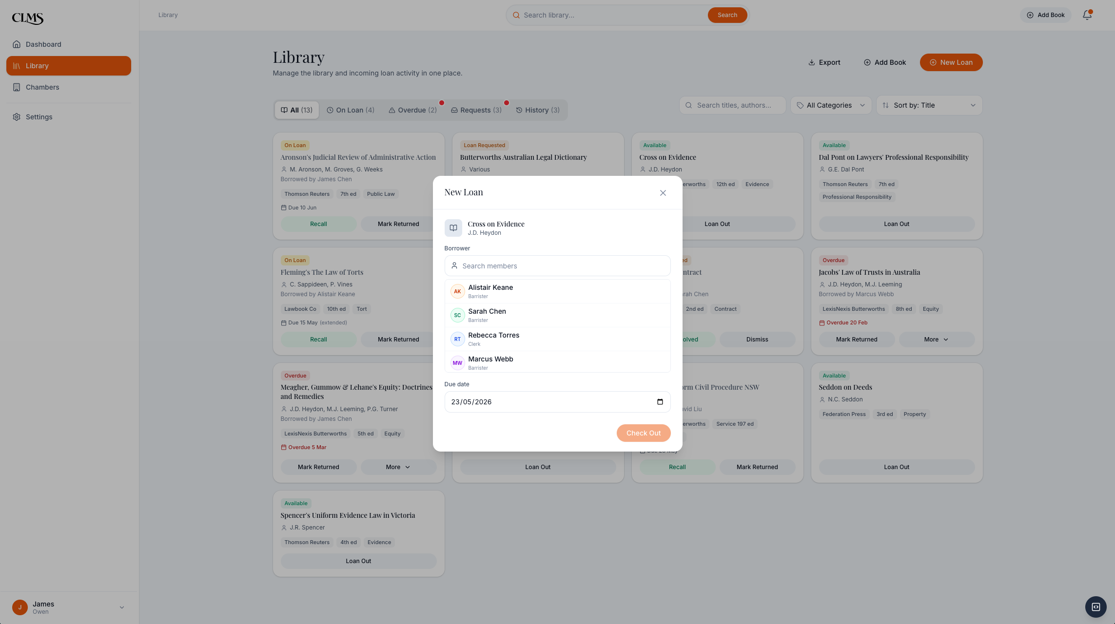Focus the Search titles, authors field
This screenshot has width=1115, height=624.
[732, 105]
